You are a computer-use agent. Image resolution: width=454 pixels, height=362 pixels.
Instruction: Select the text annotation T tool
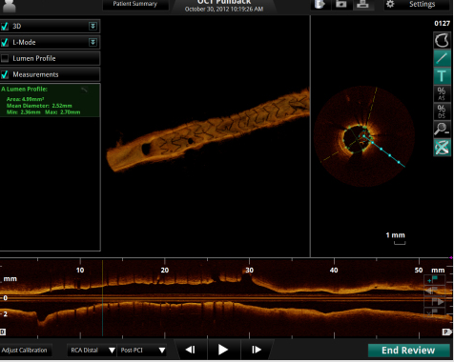(x=442, y=76)
